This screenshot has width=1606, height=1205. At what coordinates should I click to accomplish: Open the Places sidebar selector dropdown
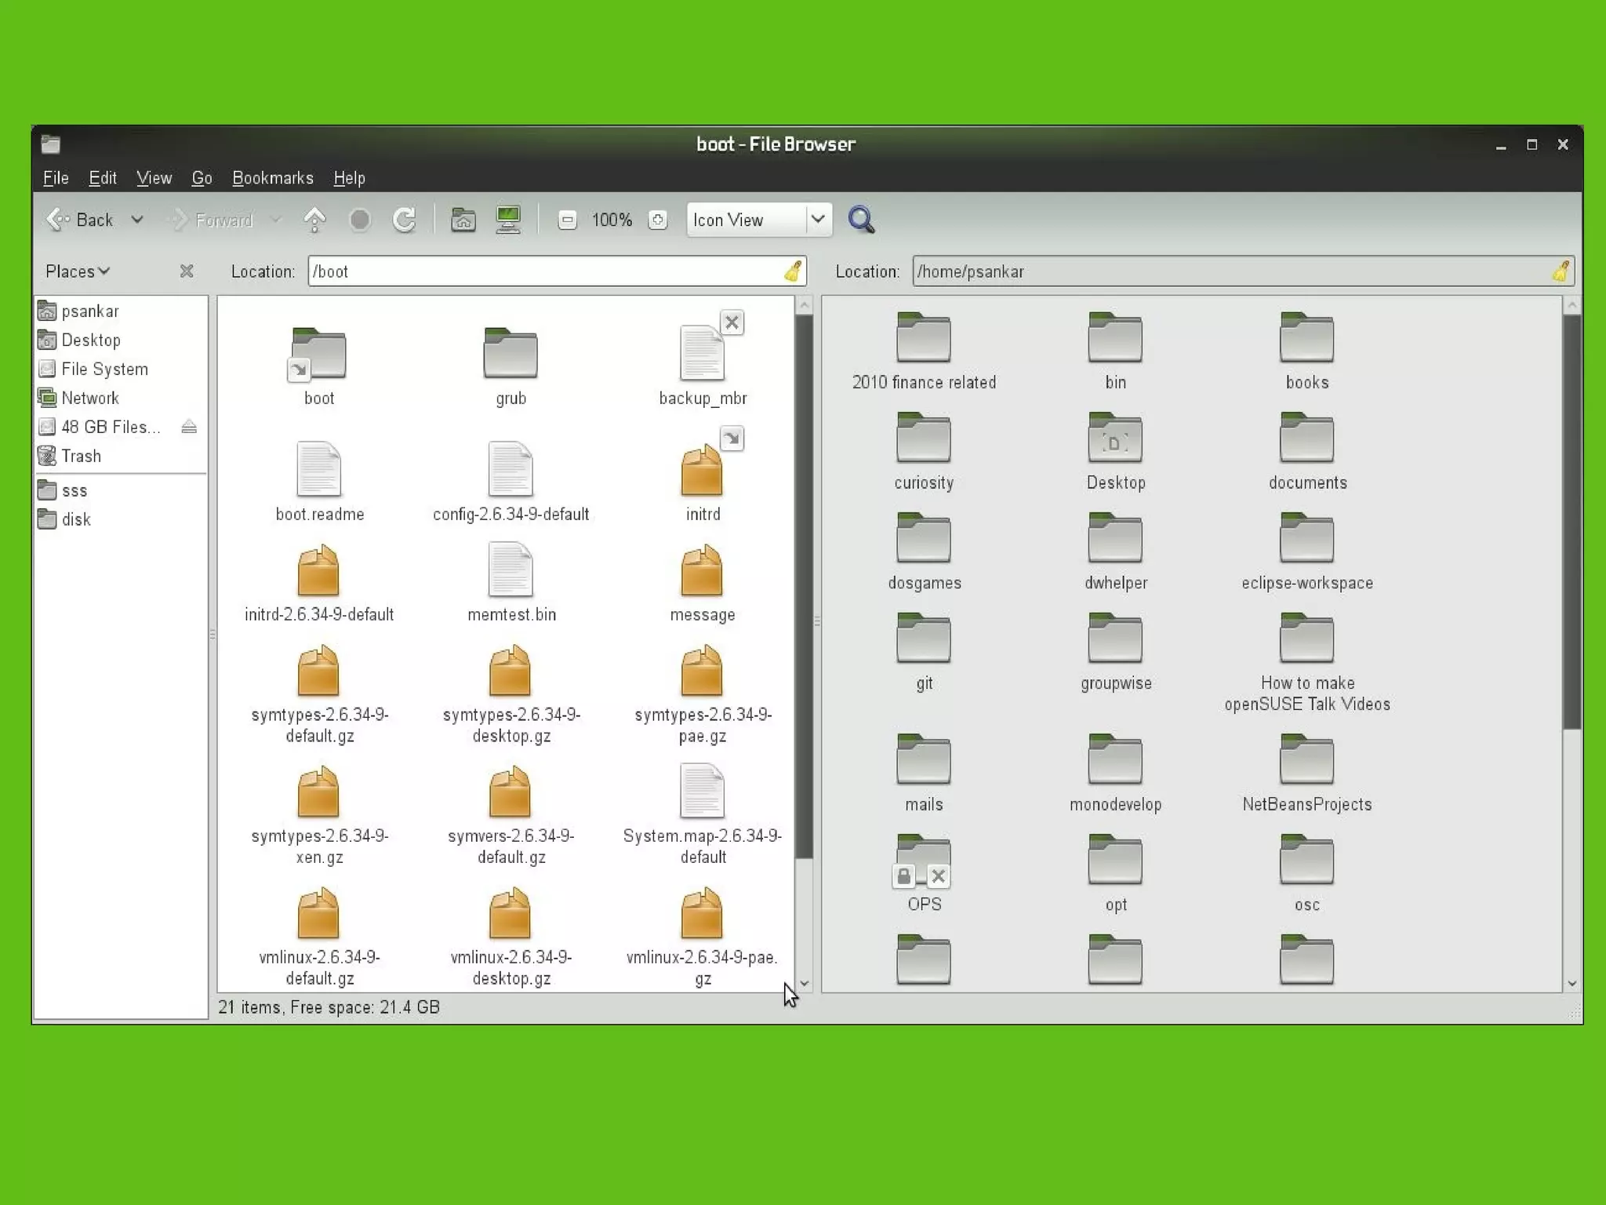point(77,271)
